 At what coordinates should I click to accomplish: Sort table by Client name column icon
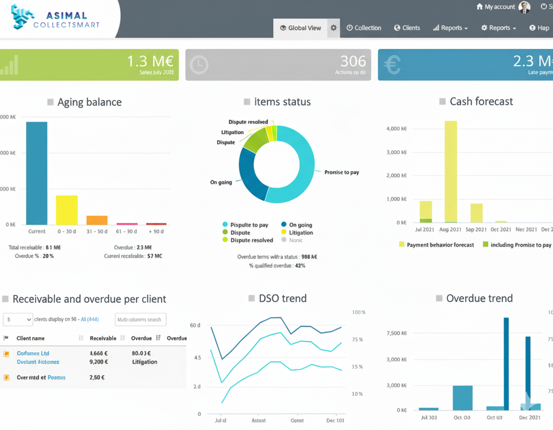81,338
